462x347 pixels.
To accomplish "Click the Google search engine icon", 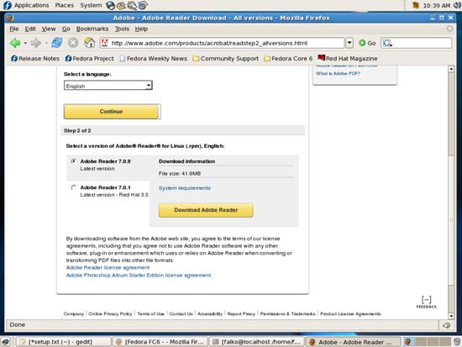I will pos(387,44).
